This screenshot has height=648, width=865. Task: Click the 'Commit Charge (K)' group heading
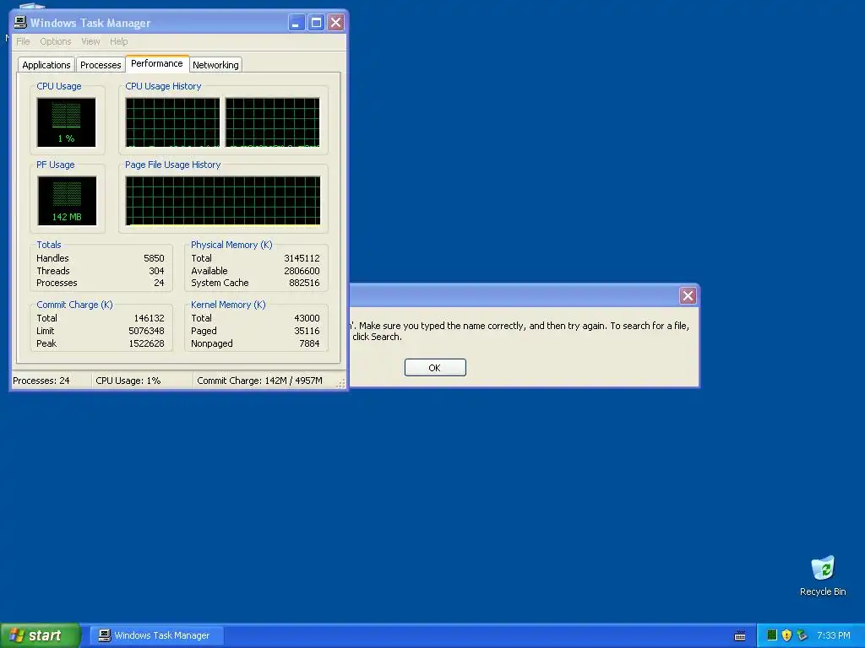coord(74,305)
